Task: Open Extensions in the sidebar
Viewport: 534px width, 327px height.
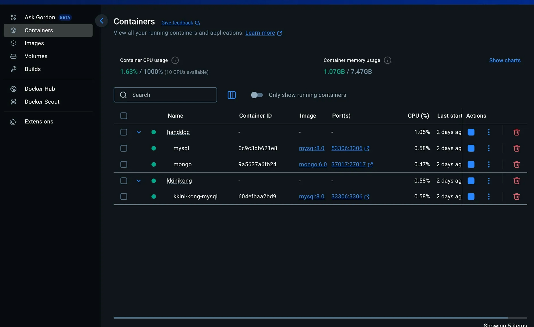Action: [48, 122]
